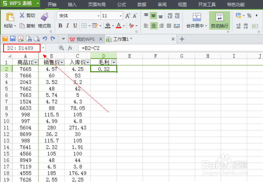Click the Paste clipboard icon

pos(10,17)
